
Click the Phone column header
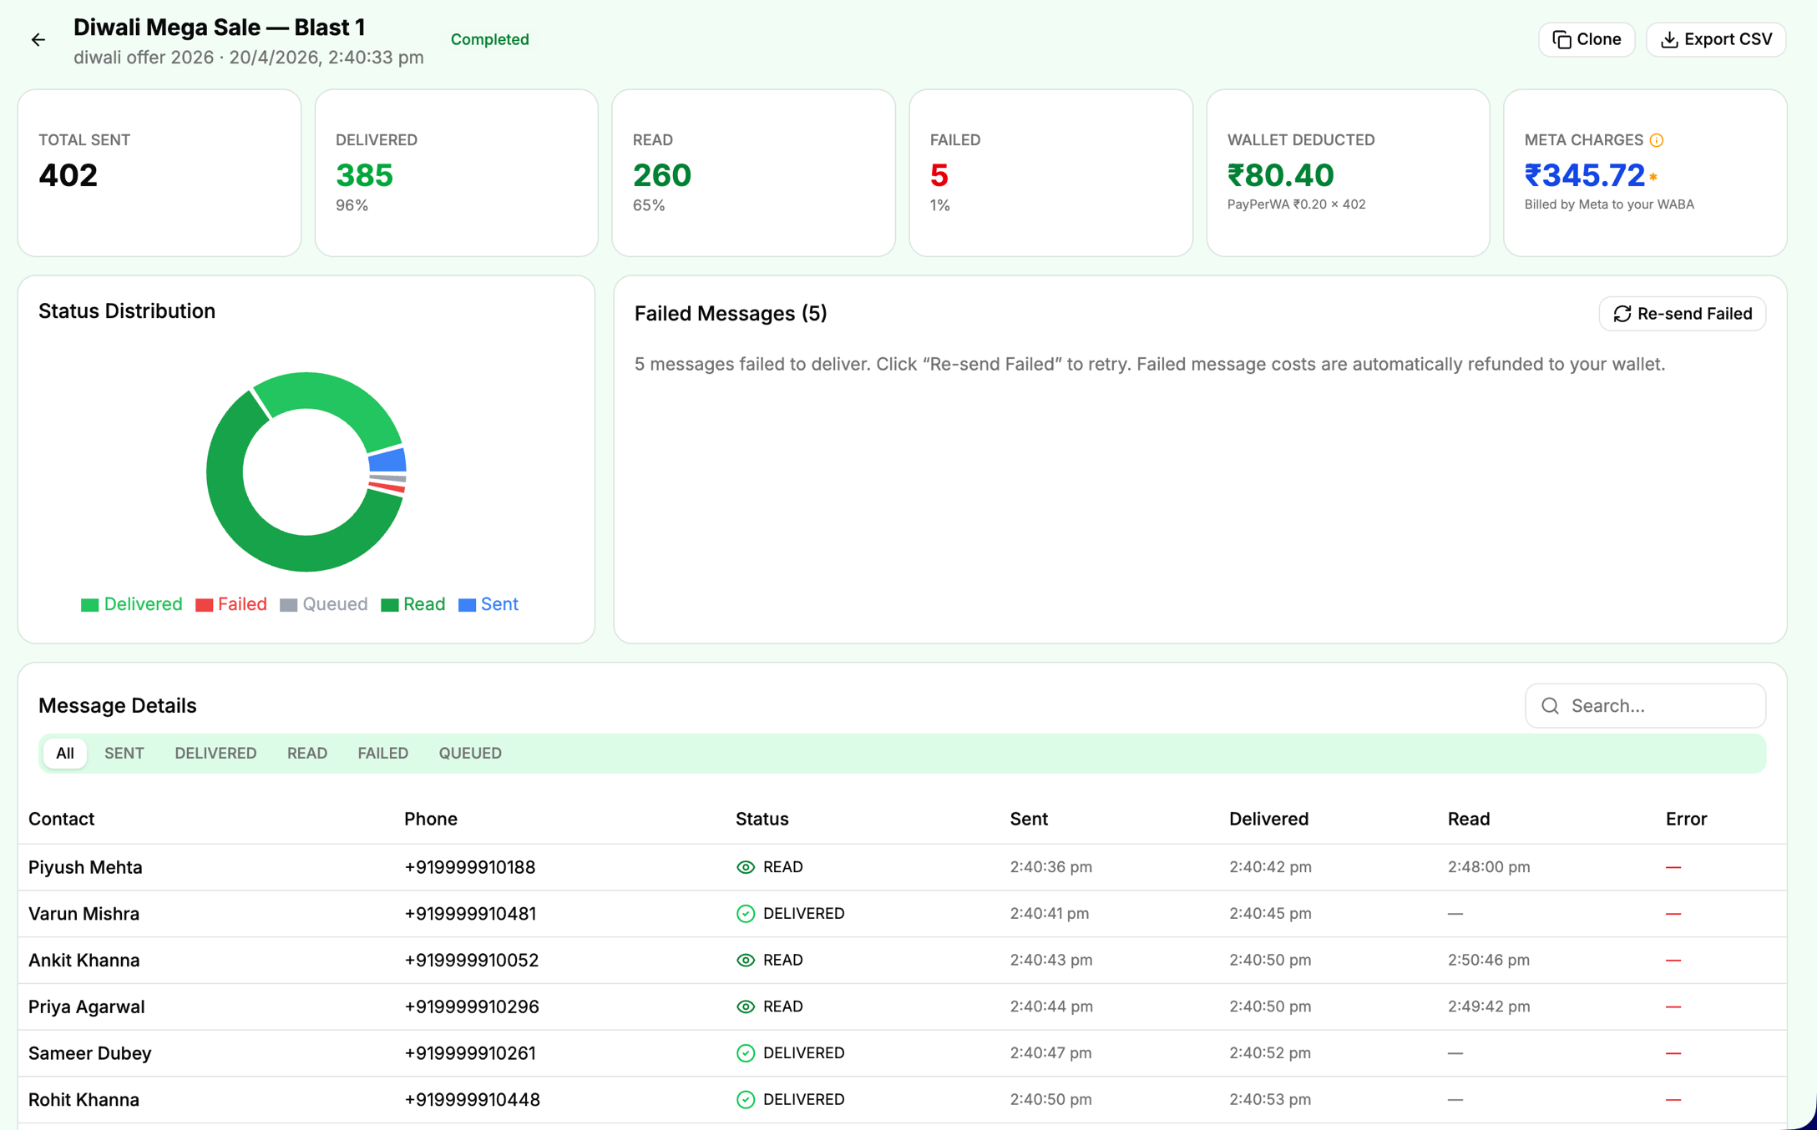[431, 819]
